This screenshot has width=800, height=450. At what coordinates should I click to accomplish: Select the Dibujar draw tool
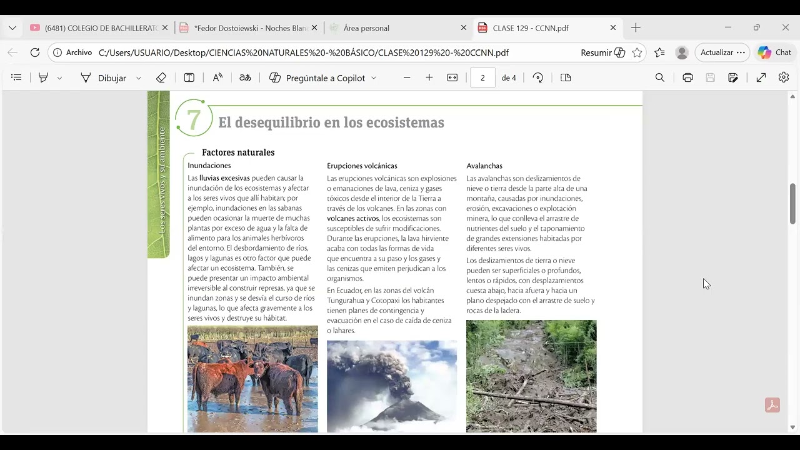103,77
